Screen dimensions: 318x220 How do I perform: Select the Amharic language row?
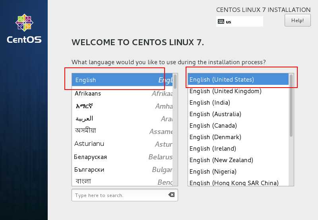[122, 106]
